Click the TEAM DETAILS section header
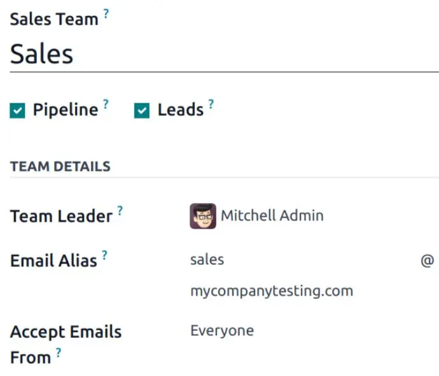439x376 pixels. (60, 166)
